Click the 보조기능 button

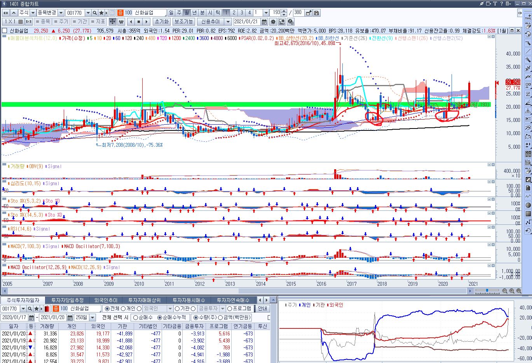click(x=183, y=22)
